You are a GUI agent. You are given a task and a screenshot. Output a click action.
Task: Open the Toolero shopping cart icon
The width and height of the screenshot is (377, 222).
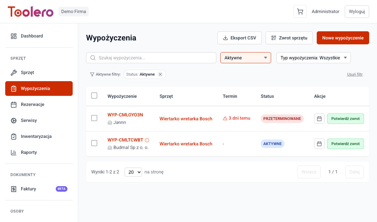pos(300,11)
